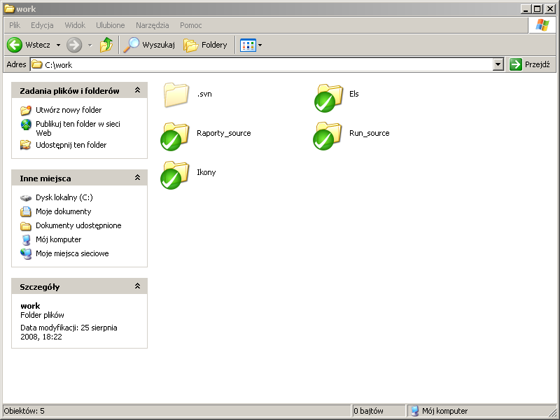Image resolution: width=560 pixels, height=420 pixels.
Task: Open the Moje miejsca sieciowe link
Action: coord(72,253)
